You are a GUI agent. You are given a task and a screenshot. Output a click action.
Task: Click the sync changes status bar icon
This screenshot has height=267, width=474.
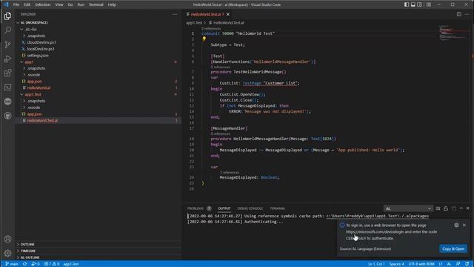(x=24, y=264)
